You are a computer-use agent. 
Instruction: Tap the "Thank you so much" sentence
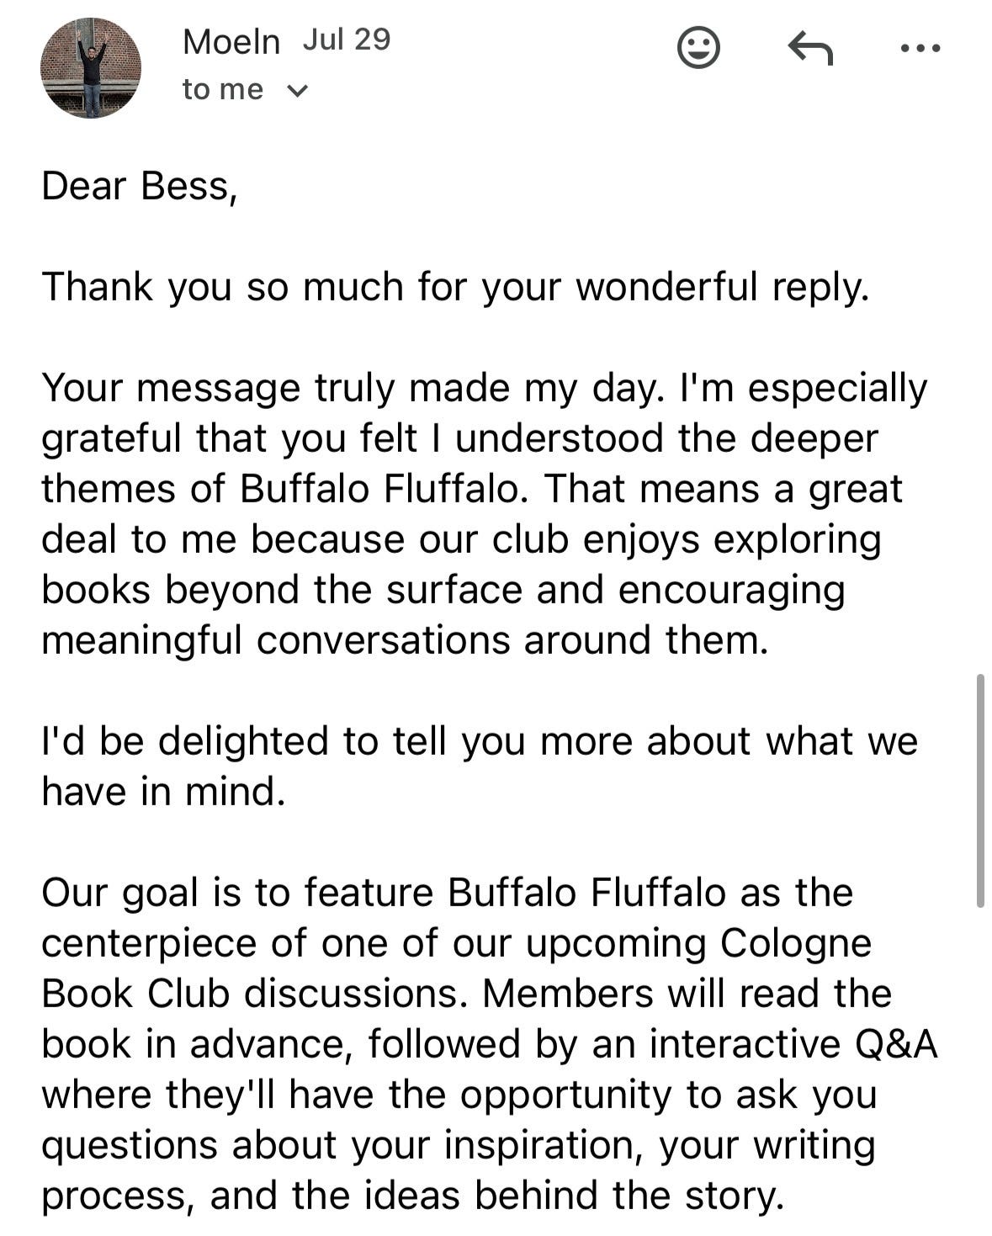point(455,287)
